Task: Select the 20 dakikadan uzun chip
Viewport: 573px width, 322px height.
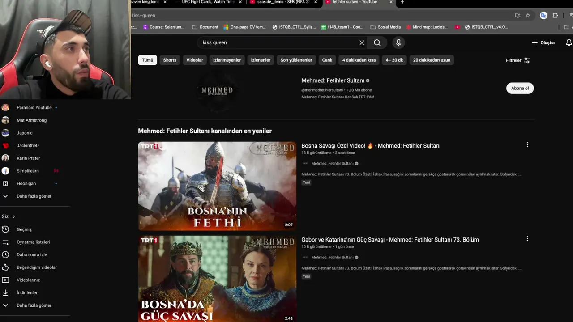Action: pos(432,60)
